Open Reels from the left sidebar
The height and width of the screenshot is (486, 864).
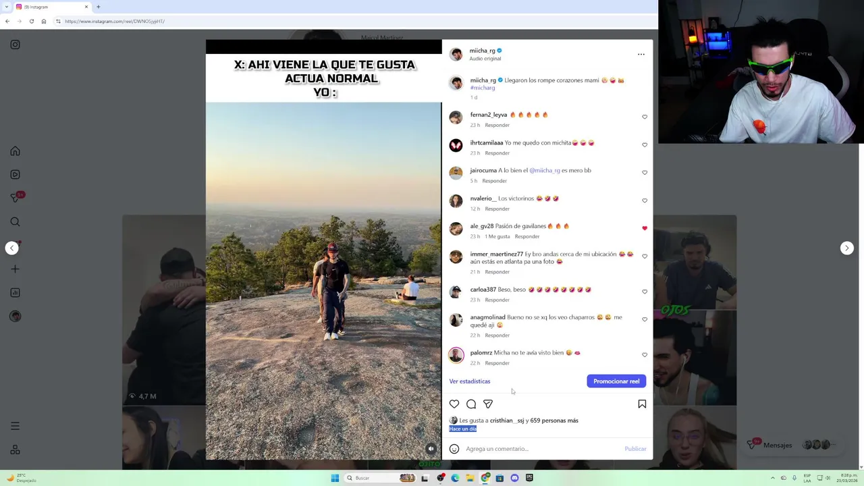(15, 175)
